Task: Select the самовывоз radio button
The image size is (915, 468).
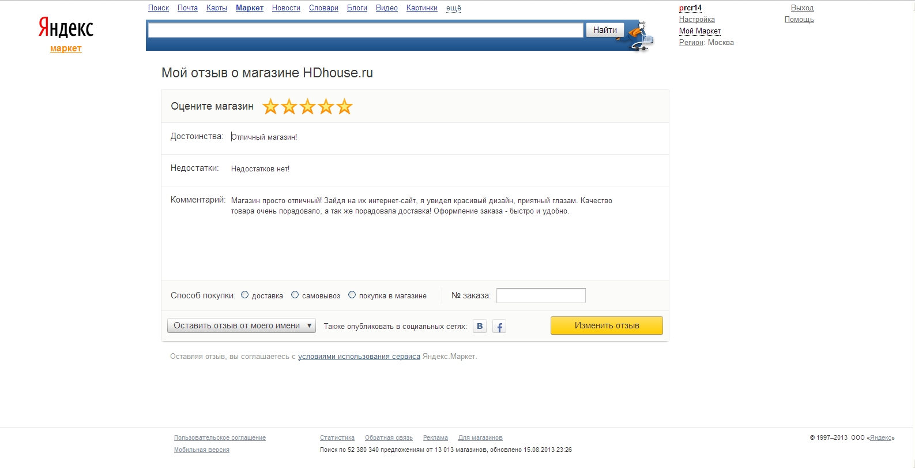Action: tap(295, 295)
